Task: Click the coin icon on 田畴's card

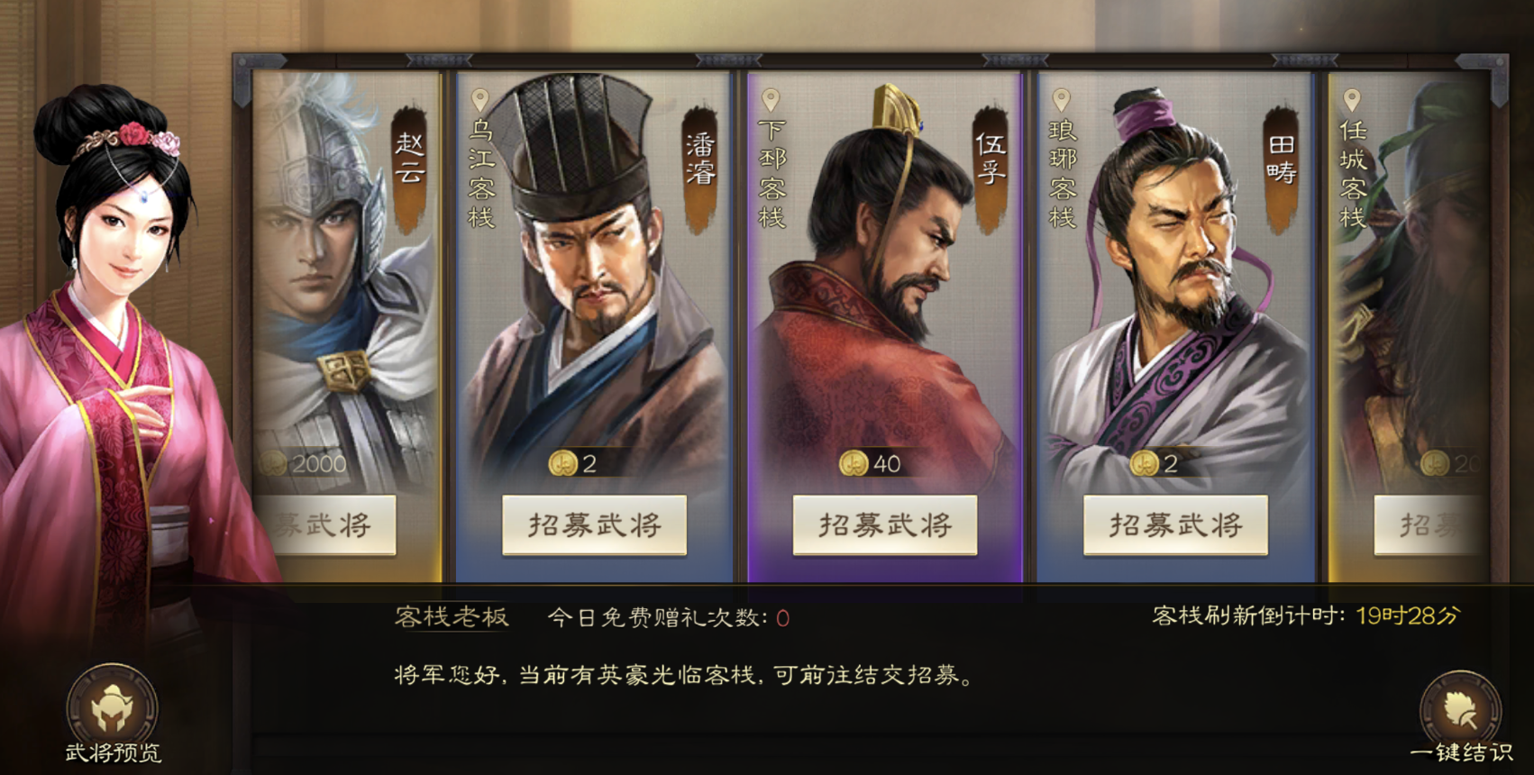Action: 1144,463
